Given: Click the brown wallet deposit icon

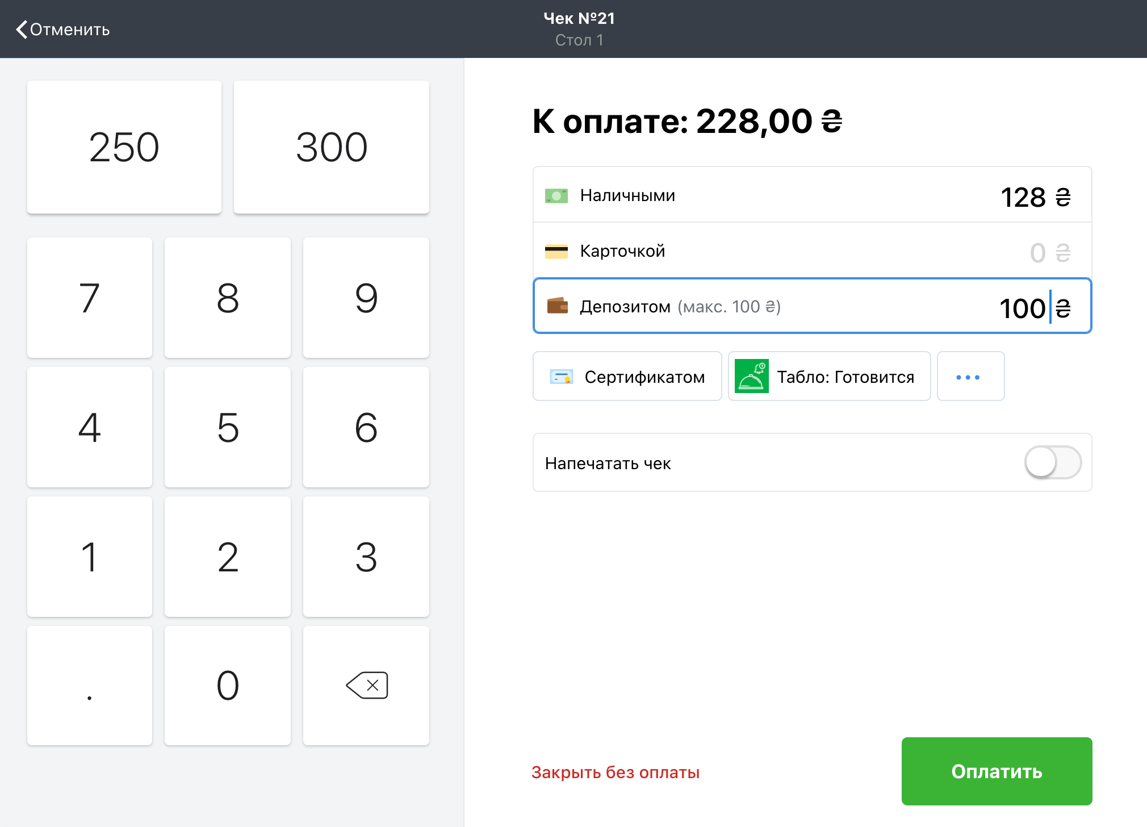Looking at the screenshot, I should (x=557, y=306).
